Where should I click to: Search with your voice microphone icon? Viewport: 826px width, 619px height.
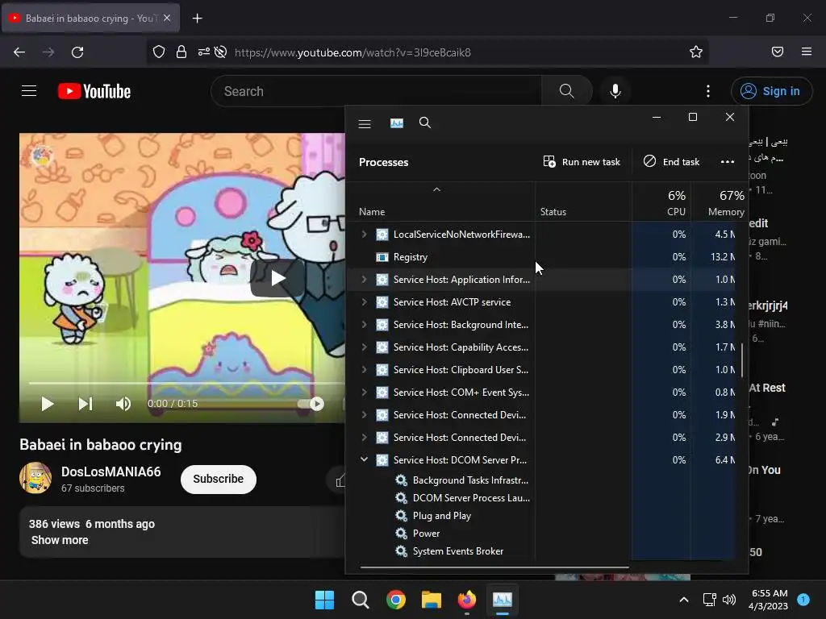pyautogui.click(x=615, y=91)
